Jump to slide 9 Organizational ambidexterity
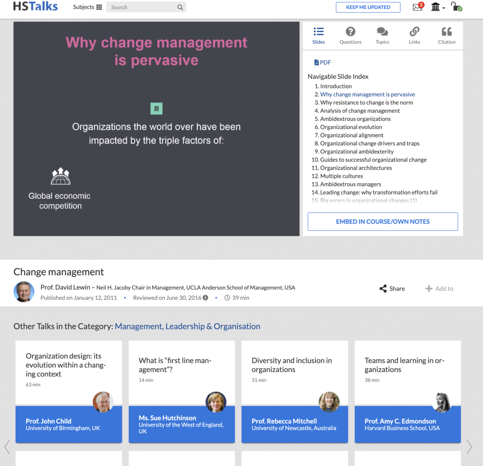 tap(357, 152)
